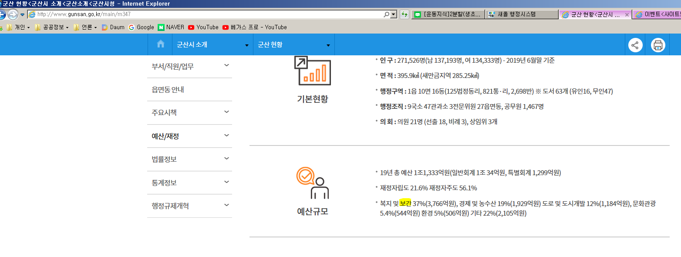Screen dimensions: 681x257
Task: Click the browser forward arrow button
Action: [13, 14]
